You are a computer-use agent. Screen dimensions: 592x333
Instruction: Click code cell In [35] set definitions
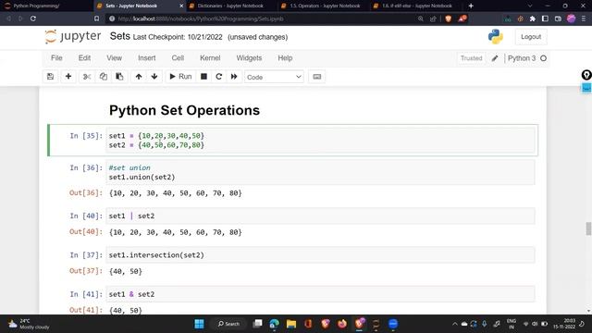click(320, 141)
